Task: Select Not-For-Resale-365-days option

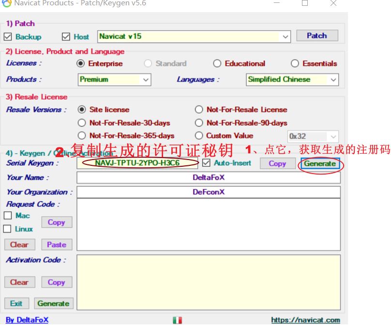Action: click(82, 135)
